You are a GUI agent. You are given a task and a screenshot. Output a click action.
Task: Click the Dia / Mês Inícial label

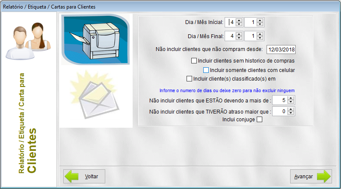204,22
